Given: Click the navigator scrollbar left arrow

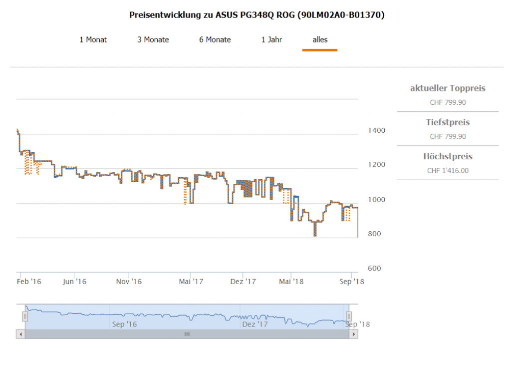Looking at the screenshot, I should point(20,335).
